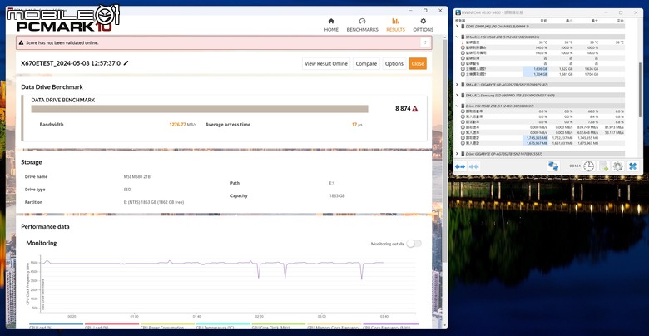Click the HWiNFO64 app icon in title bar
Screen dimensions: 649x336
coord(458,12)
